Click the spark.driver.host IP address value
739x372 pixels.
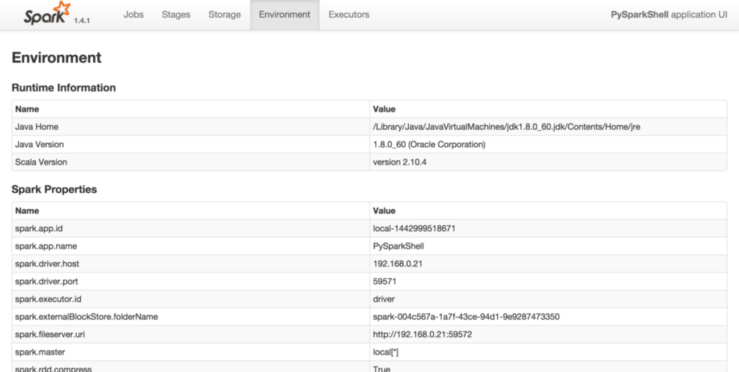397,264
